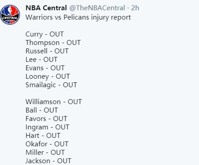199x165 pixels.
Task: Click the Lee - OUT line
Action: 41,60
